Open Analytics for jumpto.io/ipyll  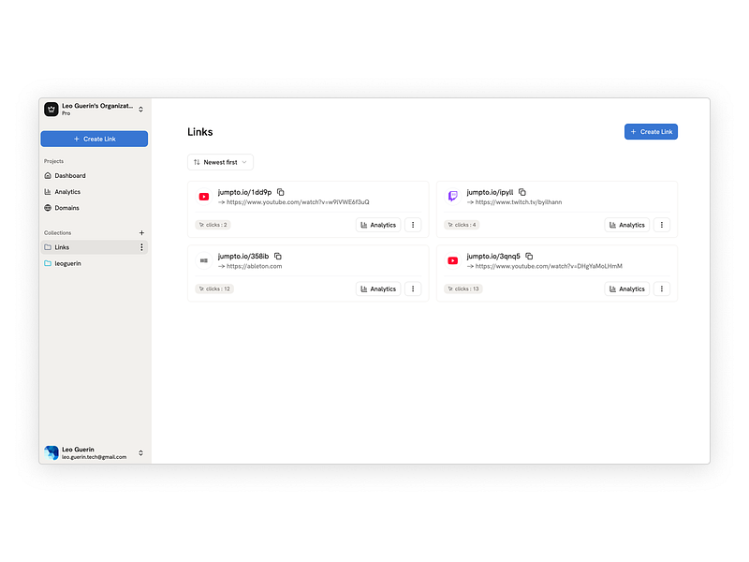tap(627, 225)
